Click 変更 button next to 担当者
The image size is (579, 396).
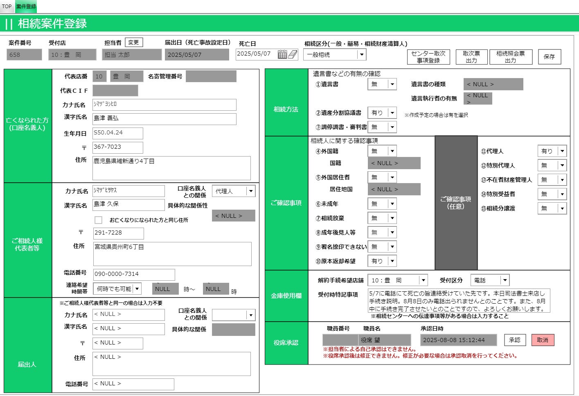(134, 42)
